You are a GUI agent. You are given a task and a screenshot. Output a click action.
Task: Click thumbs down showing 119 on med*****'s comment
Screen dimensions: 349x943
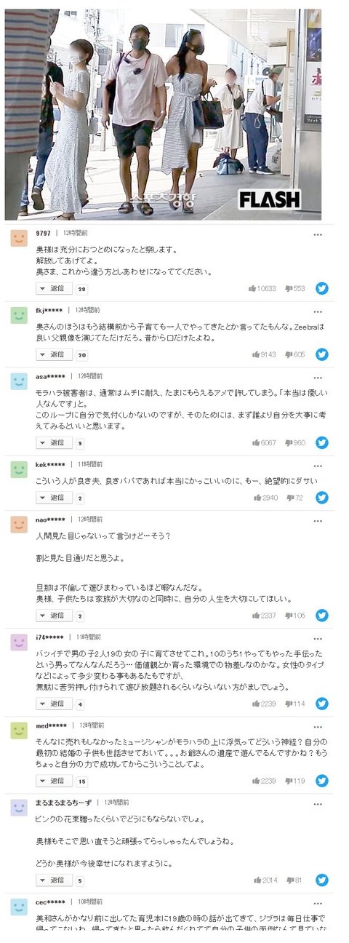point(295,781)
